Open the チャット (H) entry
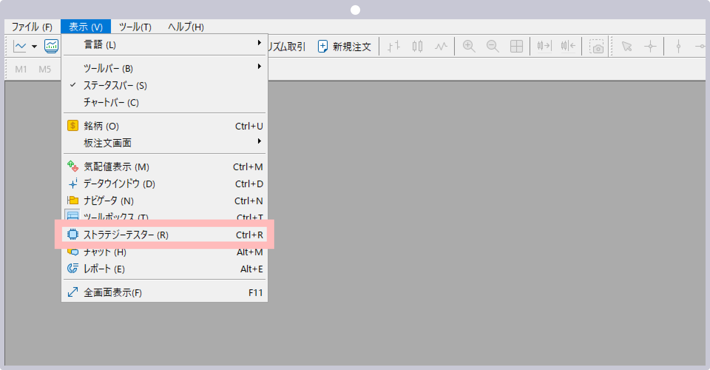This screenshot has width=710, height=370. (x=165, y=253)
